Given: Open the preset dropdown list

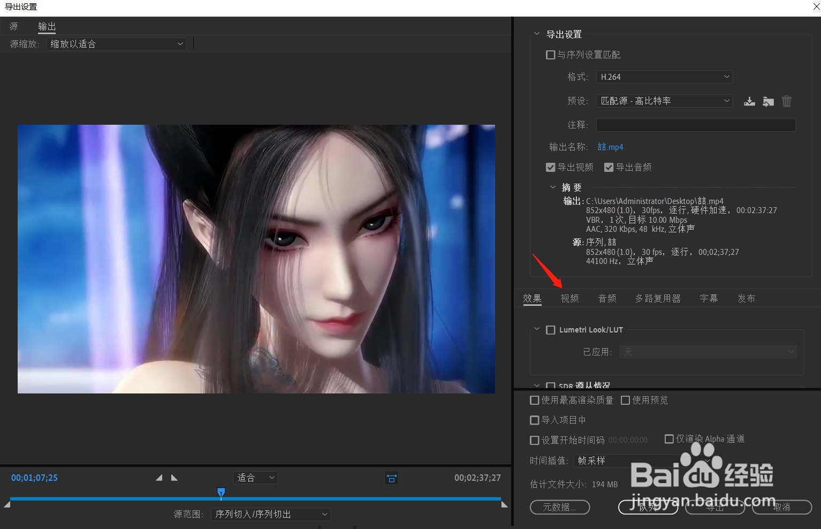Looking at the screenshot, I should [664, 101].
